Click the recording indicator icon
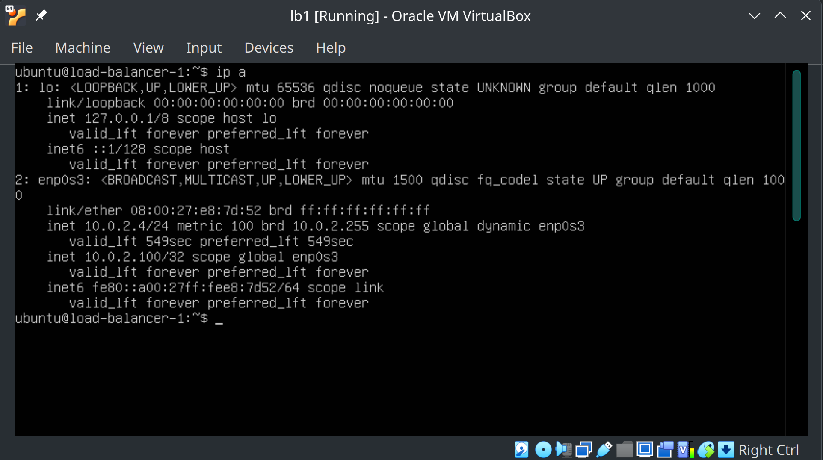The height and width of the screenshot is (460, 823). (665, 450)
